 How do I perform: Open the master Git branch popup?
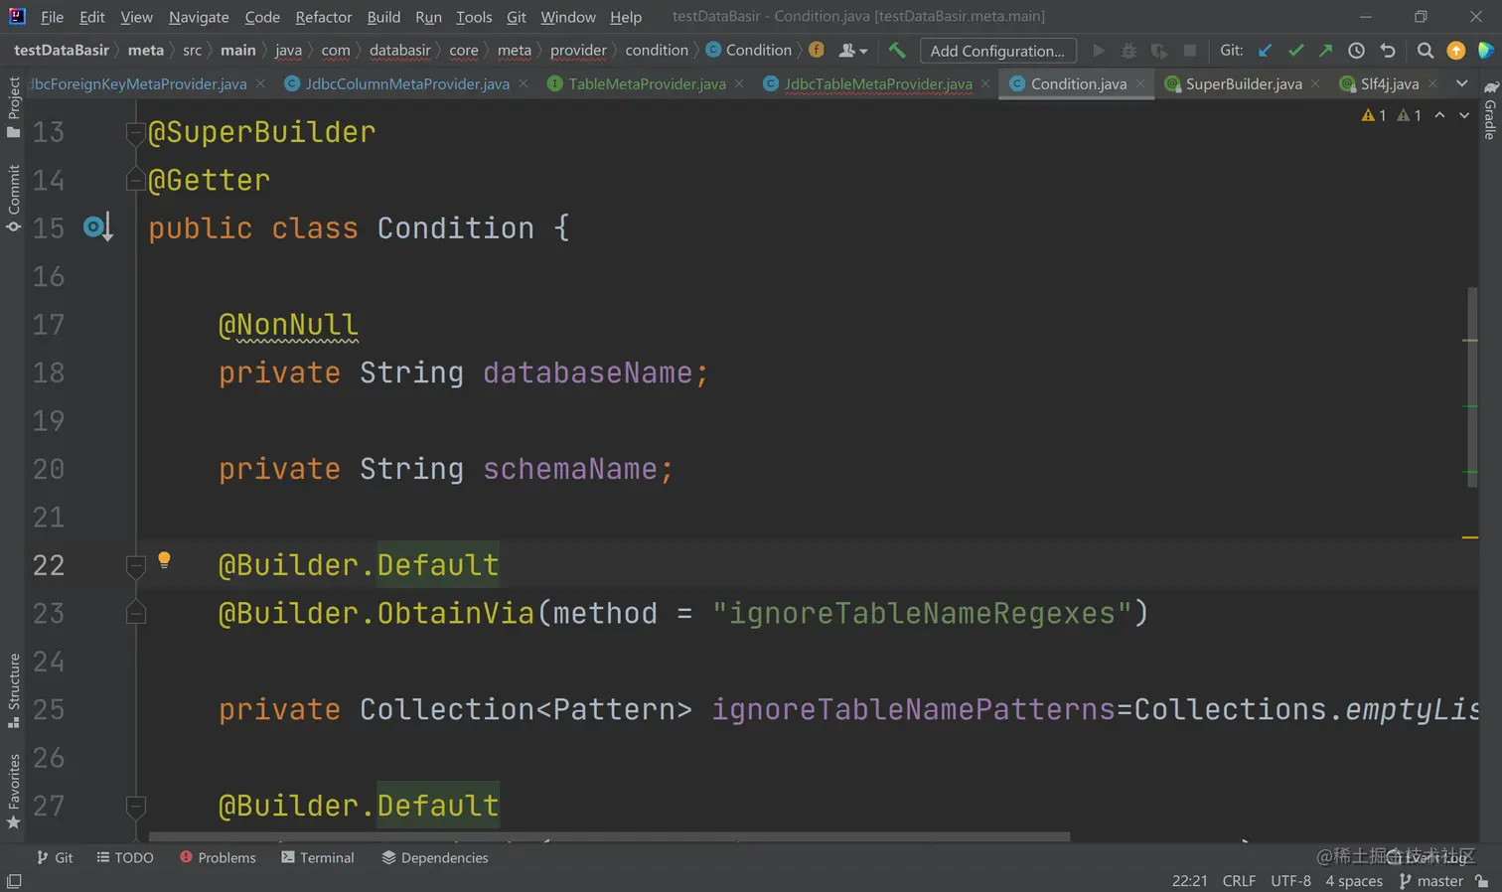[x=1431, y=881]
